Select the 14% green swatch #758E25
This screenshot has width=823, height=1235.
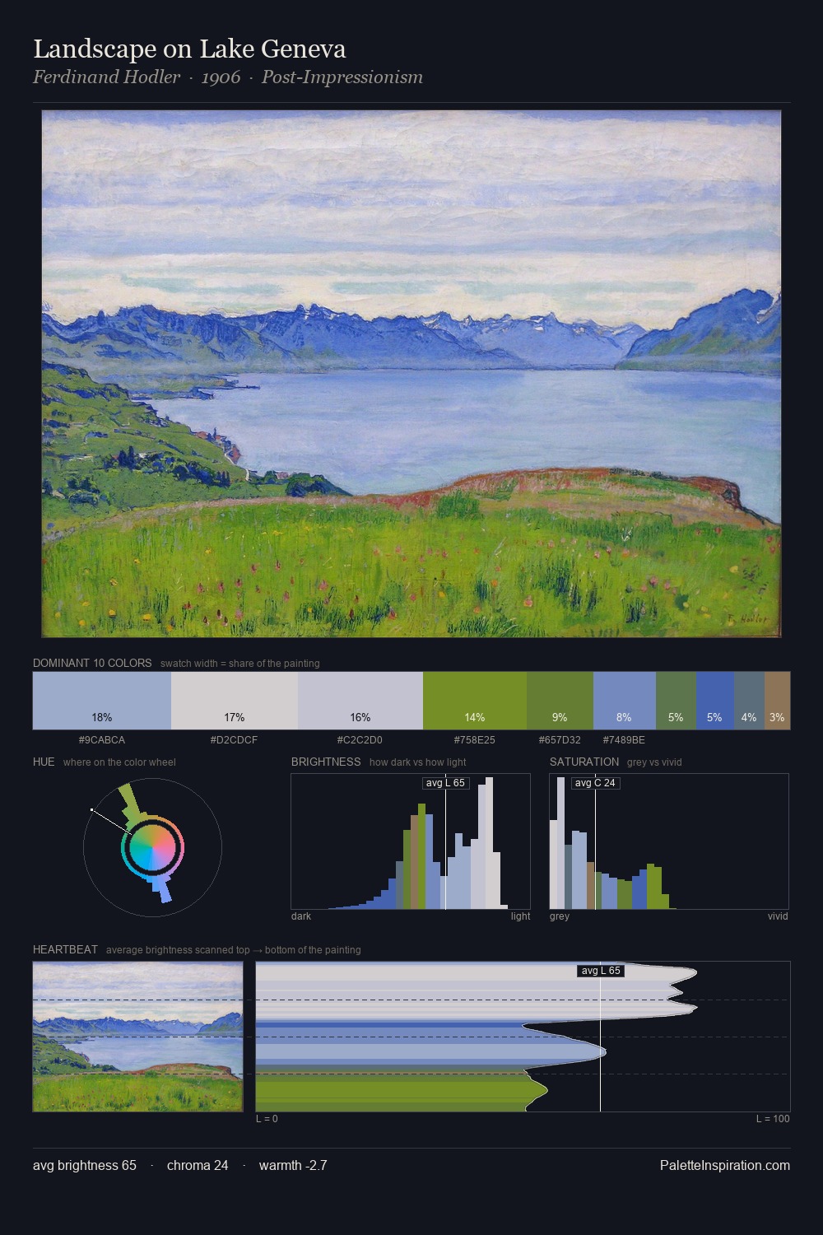point(475,701)
